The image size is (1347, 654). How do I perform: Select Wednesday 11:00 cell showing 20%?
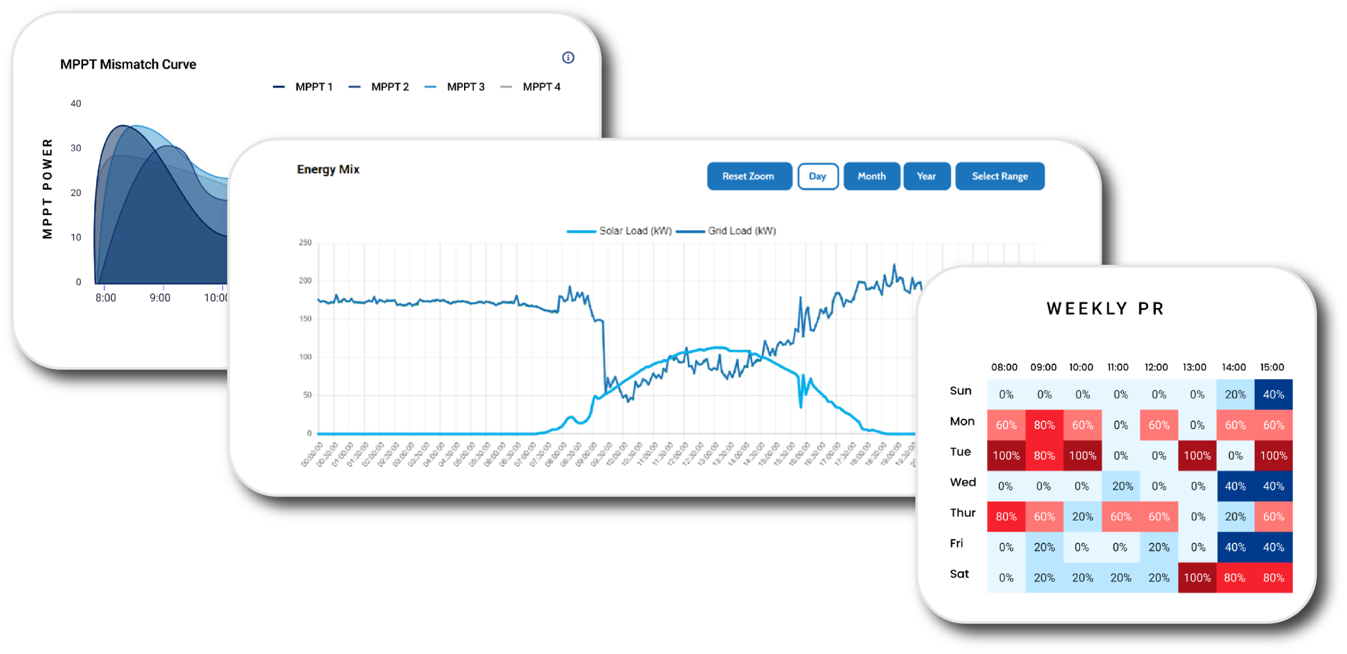click(x=1121, y=486)
